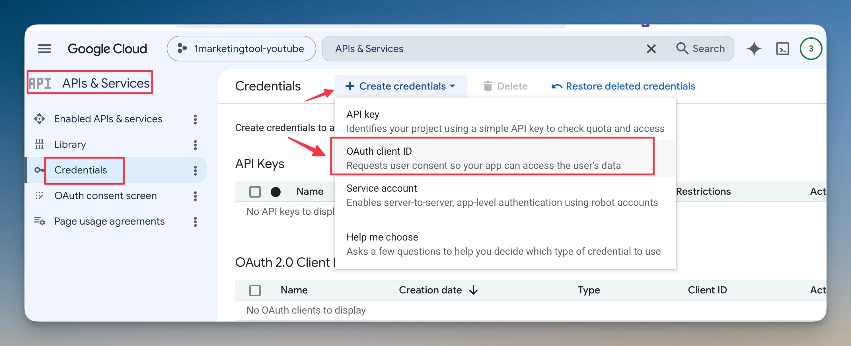Click the Library shelf icon

click(39, 144)
